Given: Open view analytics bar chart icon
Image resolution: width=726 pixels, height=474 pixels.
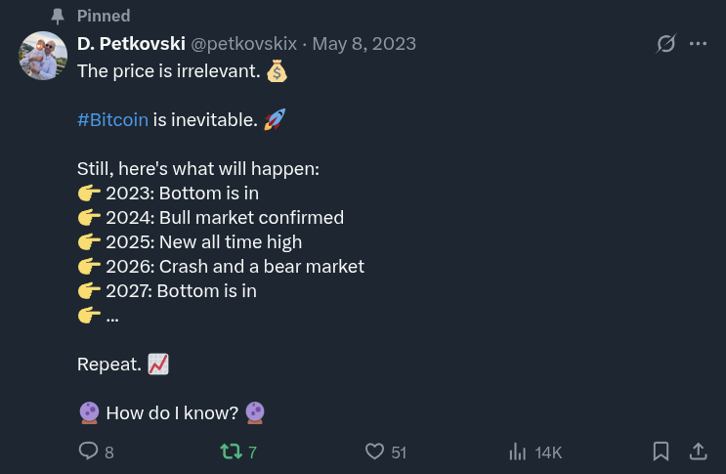Looking at the screenshot, I should point(518,452).
